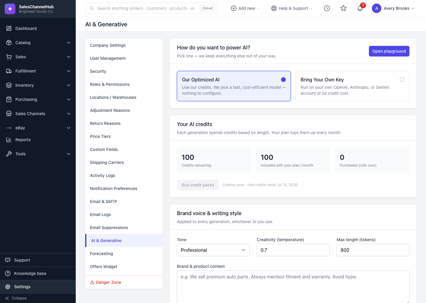Click the Help & Support lifebuoy icon
Viewport: 426px width, 303px height.
click(x=274, y=8)
